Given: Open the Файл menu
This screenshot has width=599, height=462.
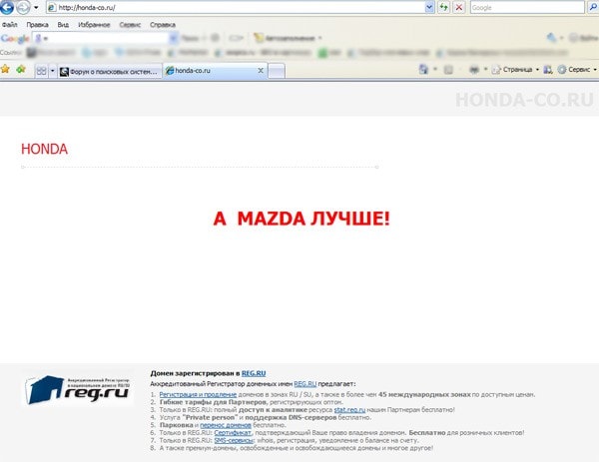Looking at the screenshot, I should tap(10, 25).
